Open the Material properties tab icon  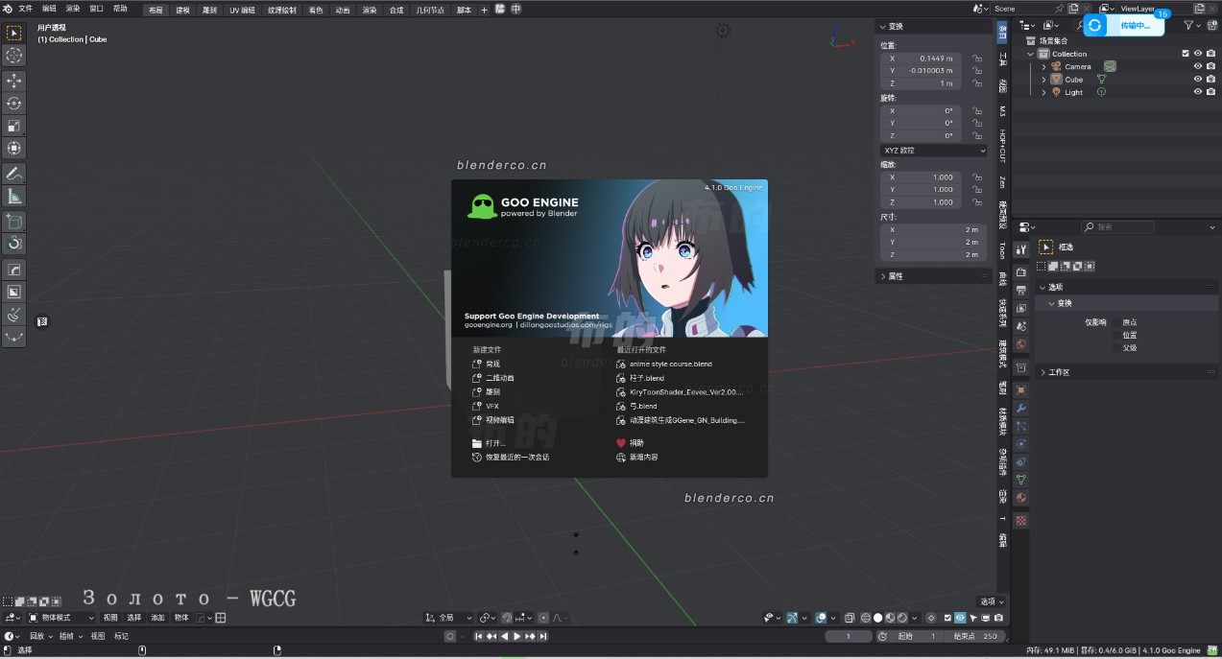coord(1021,498)
